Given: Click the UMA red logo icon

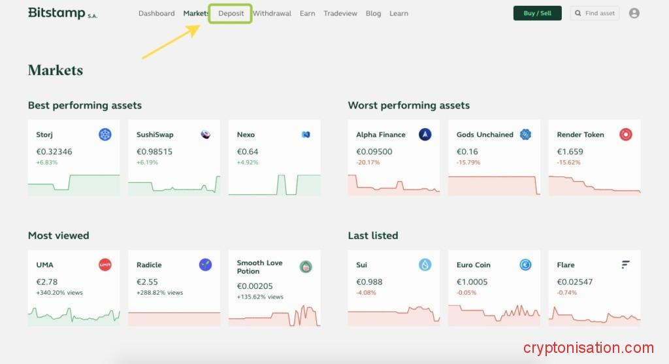Looking at the screenshot, I should pos(105,265).
